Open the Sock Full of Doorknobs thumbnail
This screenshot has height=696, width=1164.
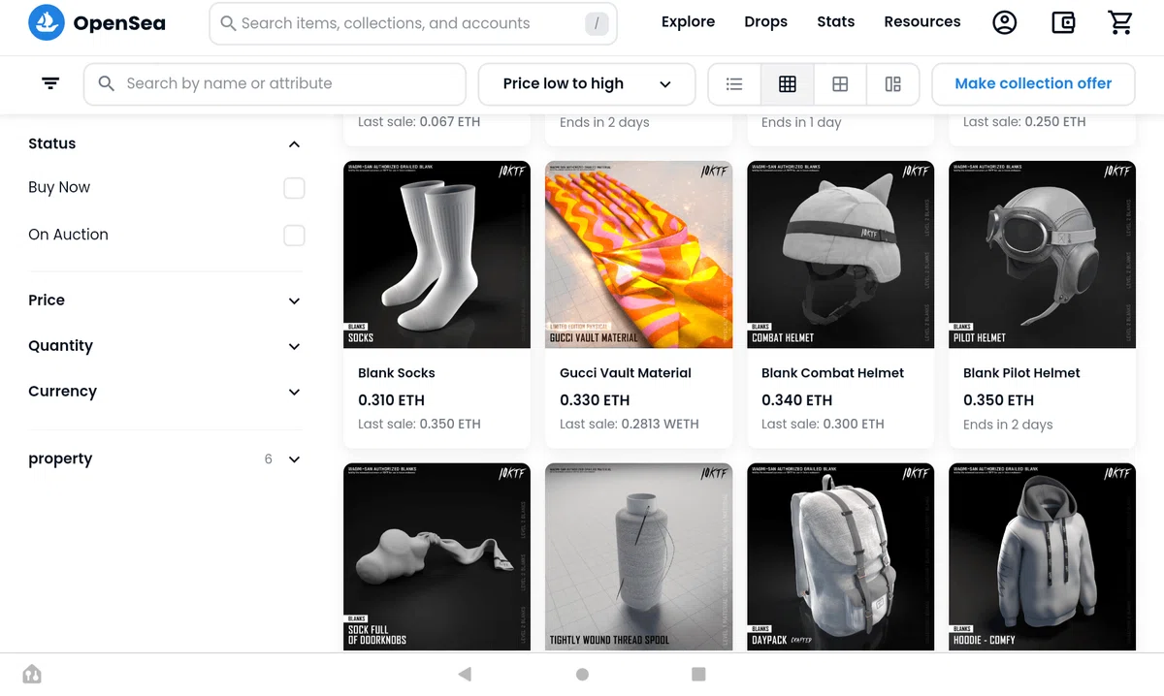436,556
